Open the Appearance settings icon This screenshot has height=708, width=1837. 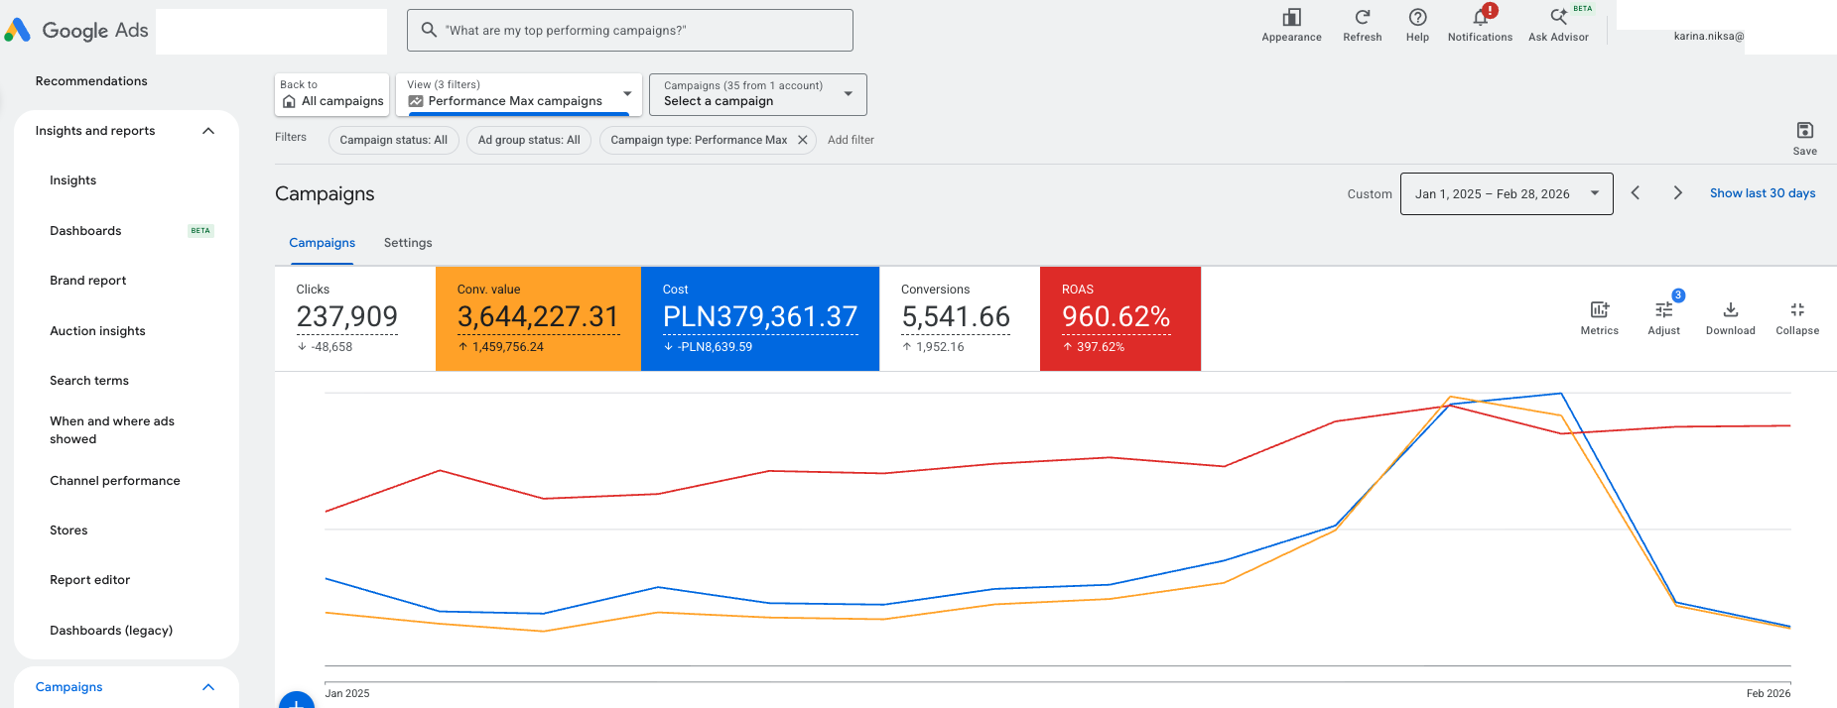(1291, 17)
